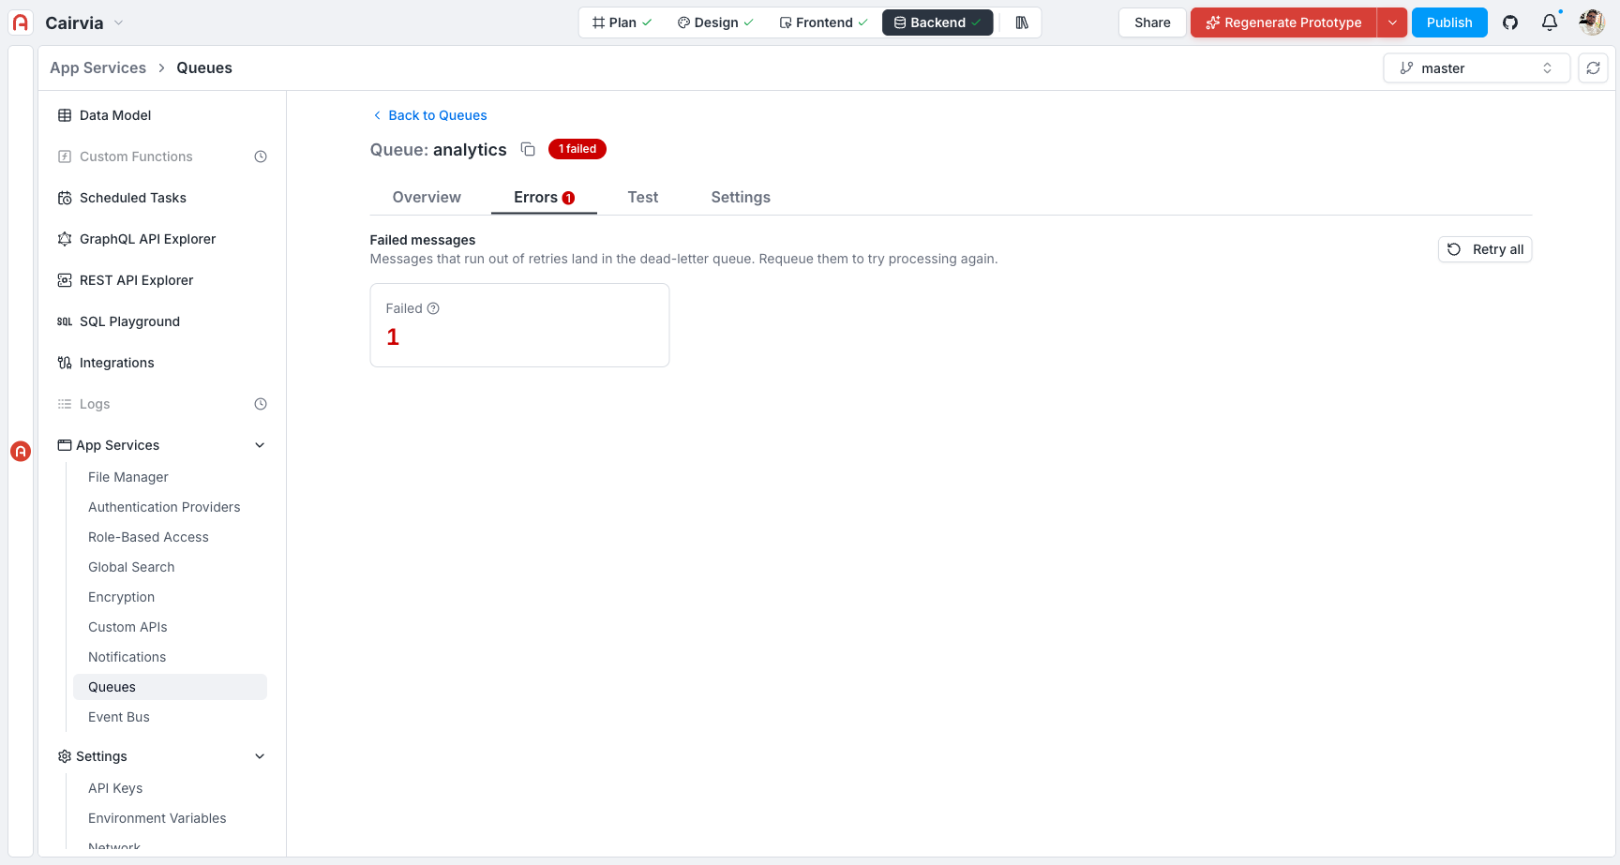
Task: Open Integrations in sidebar
Action: [x=162, y=363]
